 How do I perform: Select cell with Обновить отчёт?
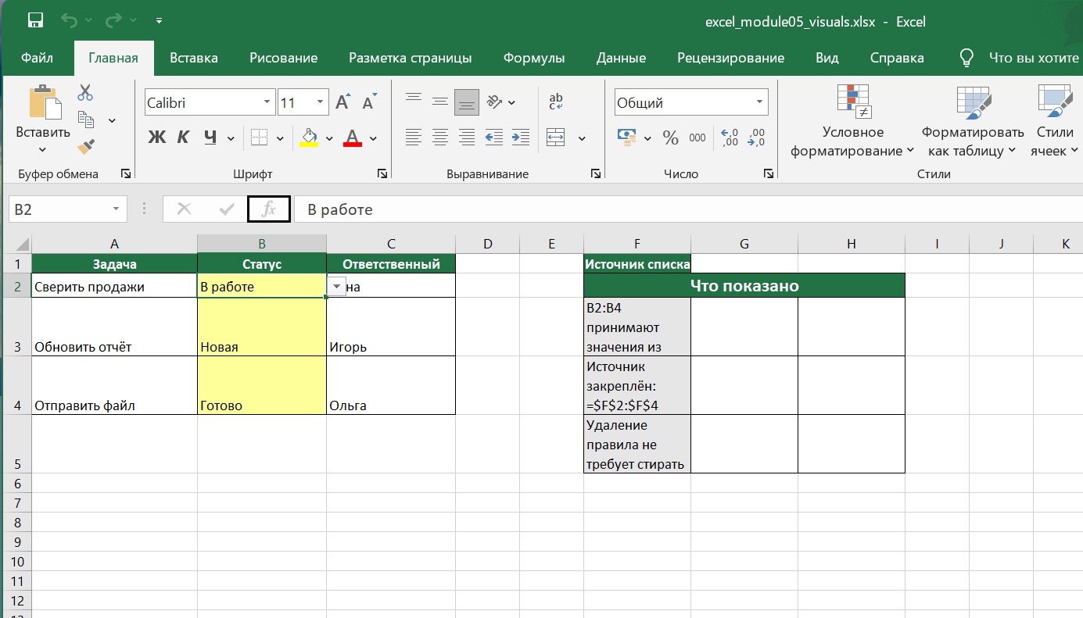114,327
